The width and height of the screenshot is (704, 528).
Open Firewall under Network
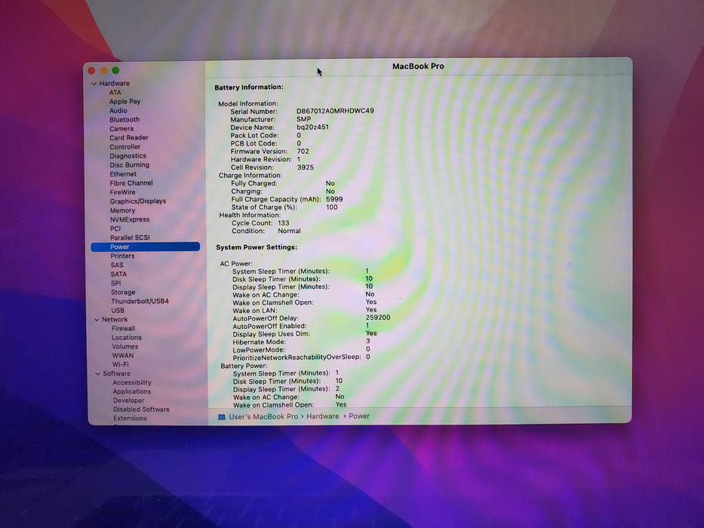pyautogui.click(x=124, y=329)
